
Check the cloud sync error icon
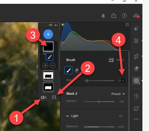click(136, 16)
